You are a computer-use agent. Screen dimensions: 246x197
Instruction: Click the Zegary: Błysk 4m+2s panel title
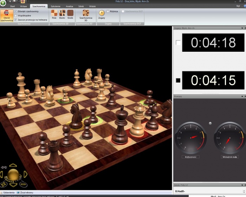[184, 28]
